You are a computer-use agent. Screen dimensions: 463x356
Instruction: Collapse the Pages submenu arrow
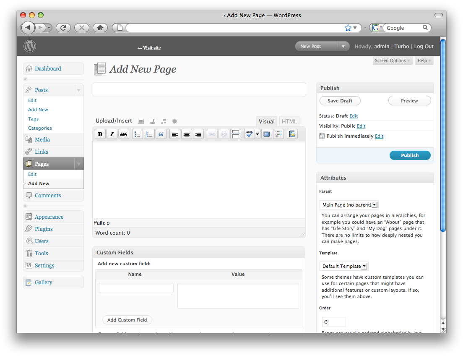pyautogui.click(x=78, y=164)
